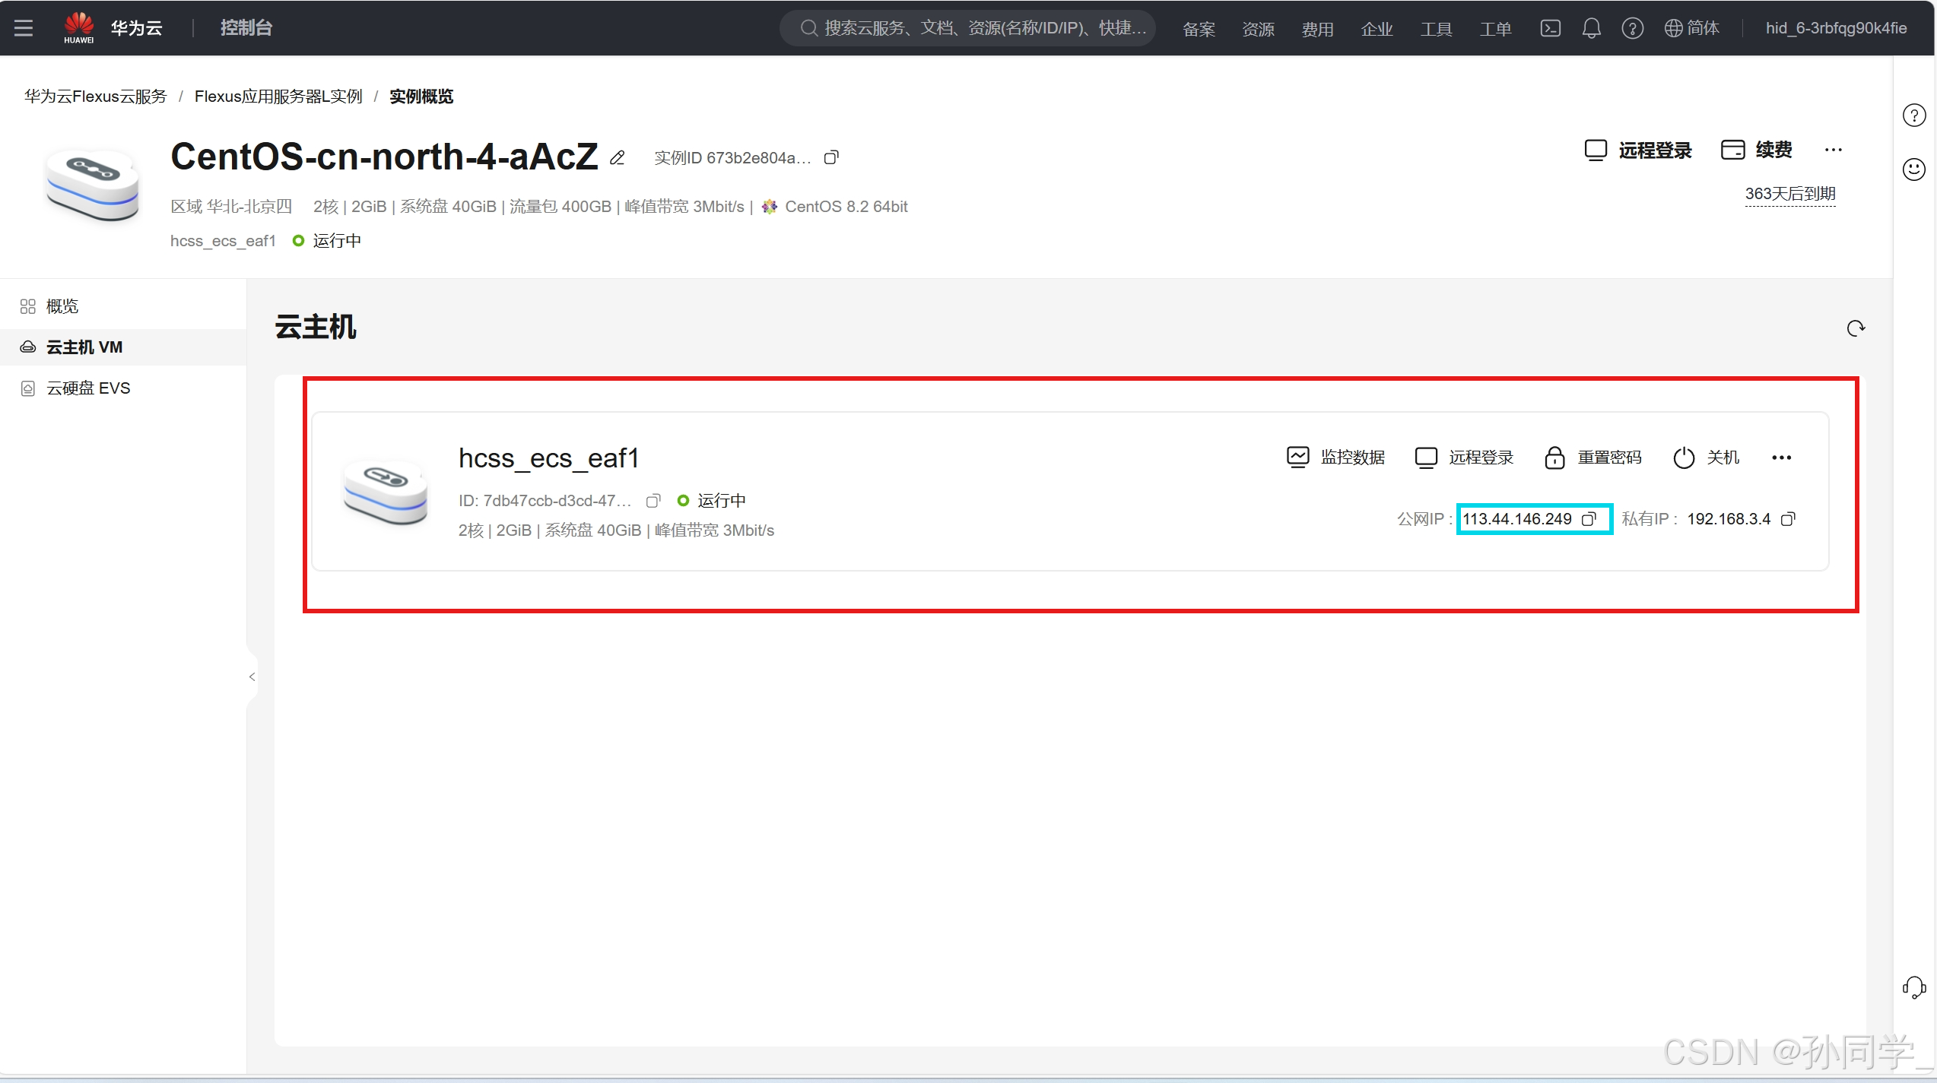This screenshot has height=1083, width=1937.
Task: Click header 远程登录 button
Action: pyautogui.click(x=1638, y=150)
